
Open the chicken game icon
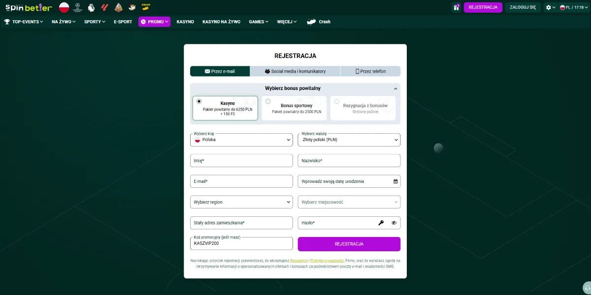(x=132, y=7)
